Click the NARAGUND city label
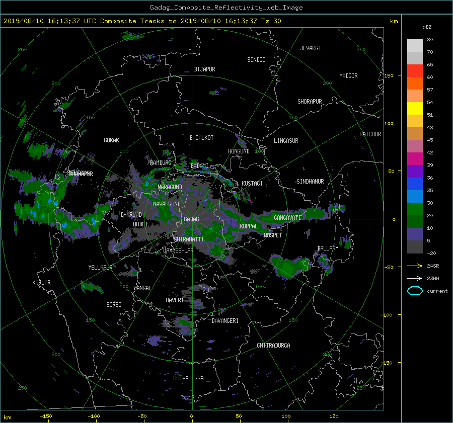 pos(170,187)
